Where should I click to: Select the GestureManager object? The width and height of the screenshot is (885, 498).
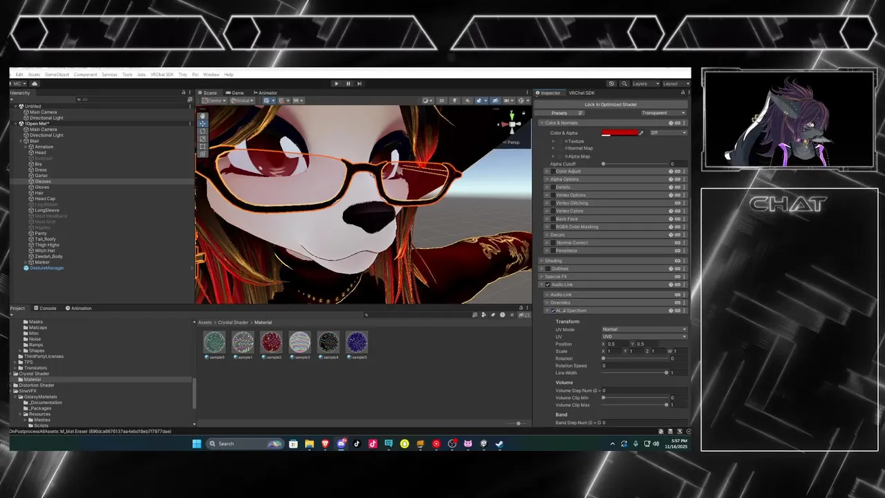46,268
